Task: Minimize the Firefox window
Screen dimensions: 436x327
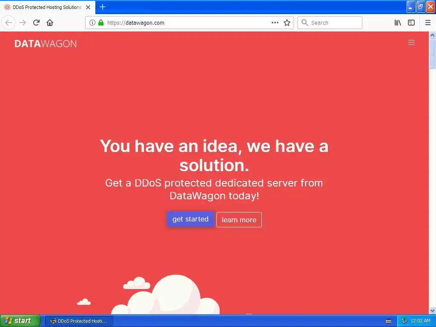Action: (x=411, y=7)
